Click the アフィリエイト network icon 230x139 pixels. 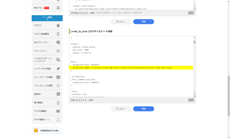point(58,51)
